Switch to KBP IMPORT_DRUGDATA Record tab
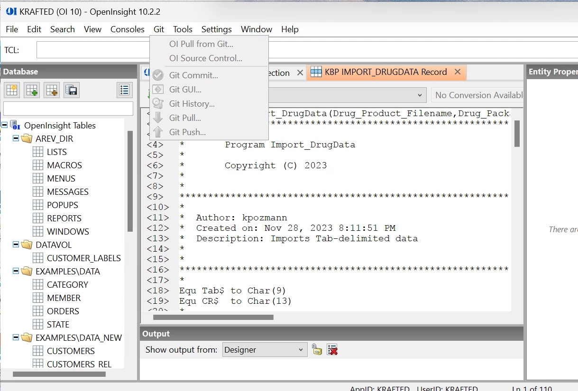The image size is (578, 391). pyautogui.click(x=385, y=72)
